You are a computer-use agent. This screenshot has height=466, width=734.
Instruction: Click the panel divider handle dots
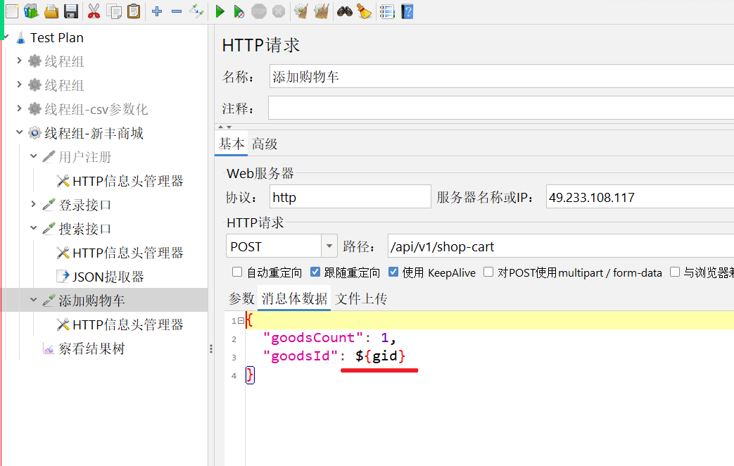coord(211,348)
